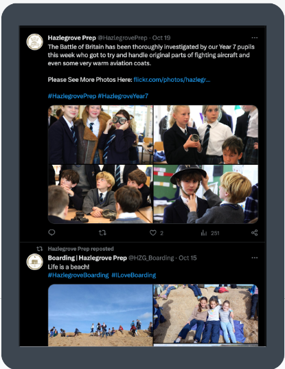Click the @HZG_Boarding handle

pos(151,258)
